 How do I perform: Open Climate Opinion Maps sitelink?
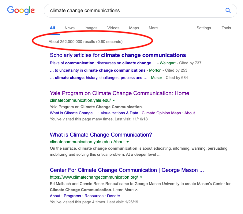click(161, 113)
